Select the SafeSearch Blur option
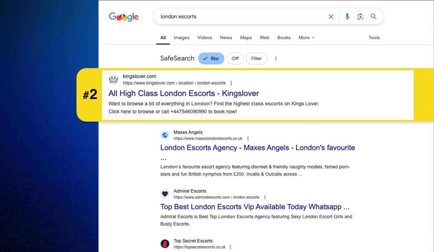The width and height of the screenshot is (434, 252). pos(211,59)
